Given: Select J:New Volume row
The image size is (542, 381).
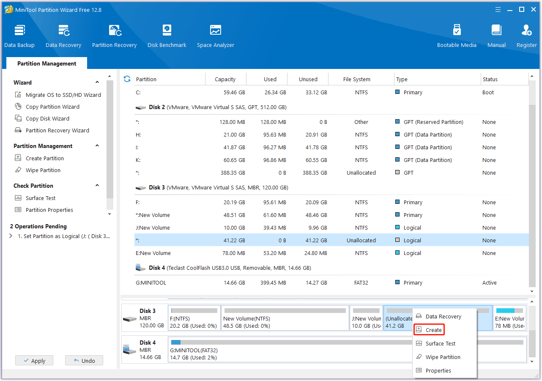Looking at the screenshot, I should click(x=331, y=228).
